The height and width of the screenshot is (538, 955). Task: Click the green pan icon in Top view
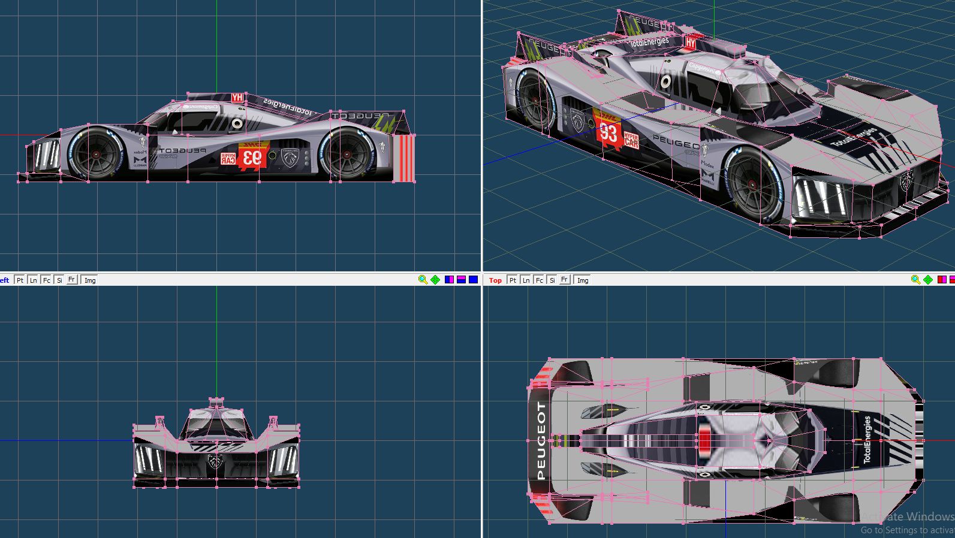(928, 280)
